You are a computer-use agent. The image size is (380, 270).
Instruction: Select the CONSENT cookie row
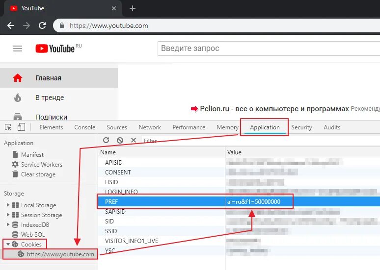click(x=239, y=172)
